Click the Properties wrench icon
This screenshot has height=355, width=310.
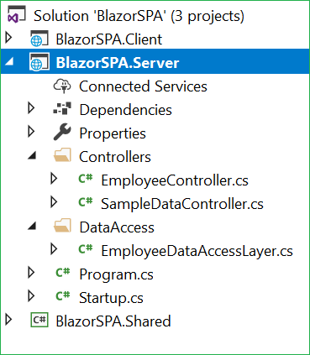[x=62, y=132]
